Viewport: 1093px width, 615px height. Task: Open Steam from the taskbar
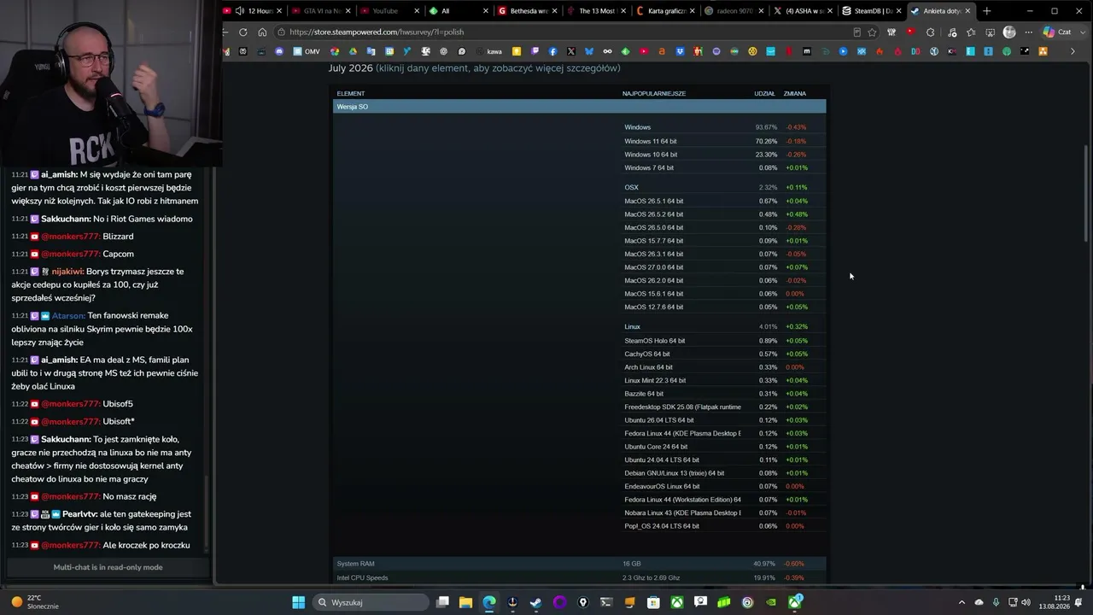(x=535, y=602)
